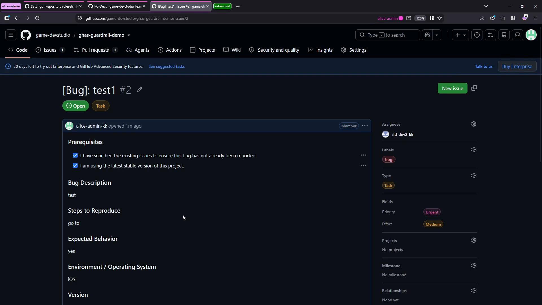542x305 pixels.
Task: Open the options menu for first prerequisite item
Action: pos(363,155)
